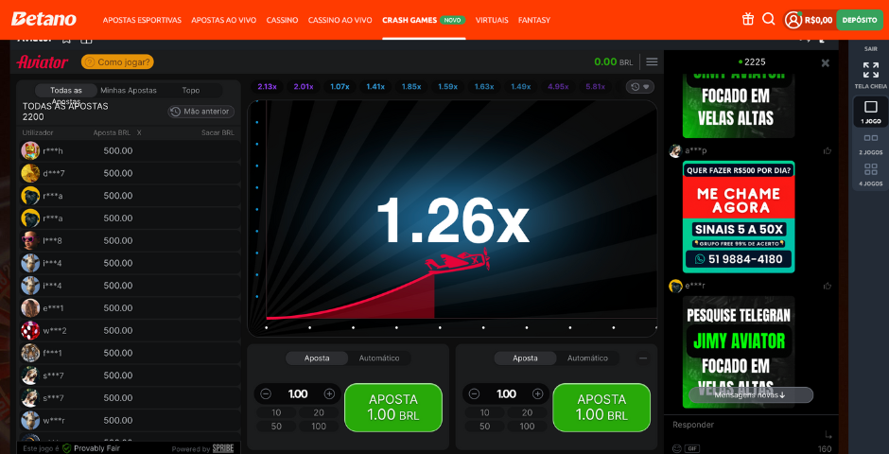Like the message from e***r
Viewport: 889px width, 454px height.
(x=828, y=286)
